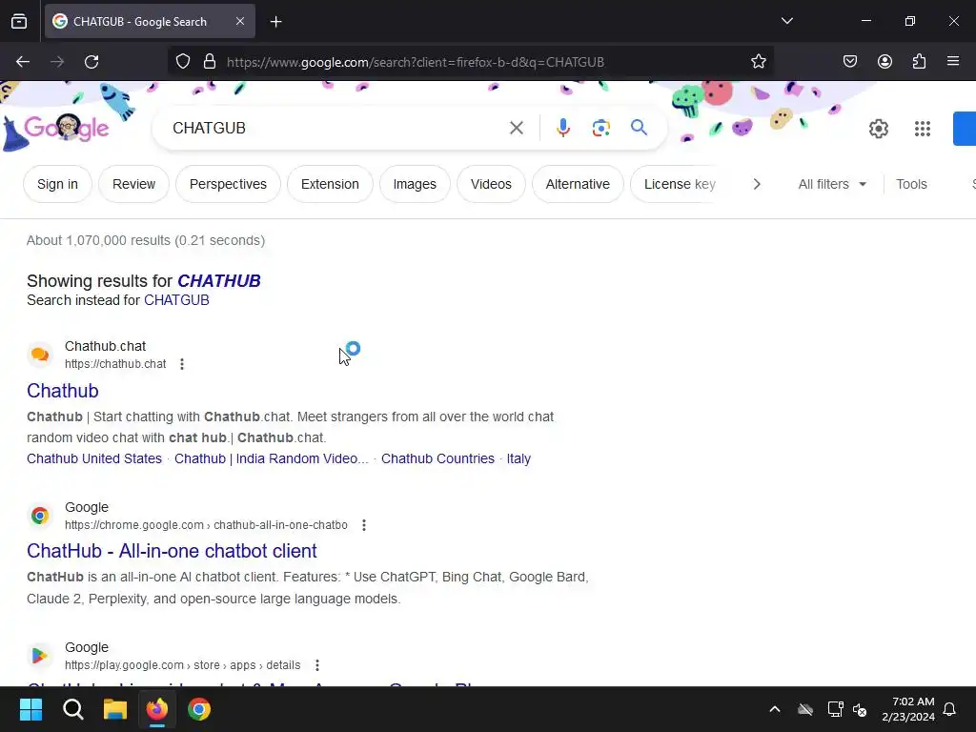Image resolution: width=976 pixels, height=732 pixels.
Task: Open tracking protection shield icon
Action: pos(182,61)
